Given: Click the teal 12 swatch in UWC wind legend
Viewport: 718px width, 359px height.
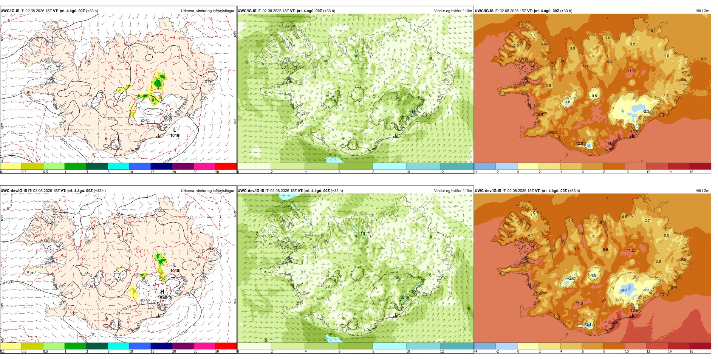Looking at the screenshot, I should [x=457, y=166].
